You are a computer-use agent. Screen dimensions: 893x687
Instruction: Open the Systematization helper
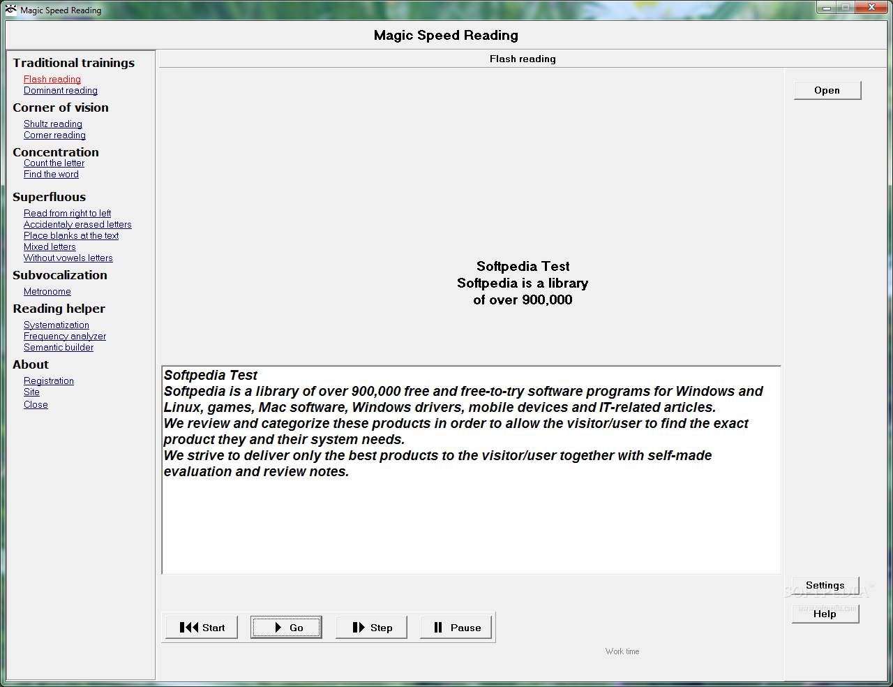click(x=57, y=325)
